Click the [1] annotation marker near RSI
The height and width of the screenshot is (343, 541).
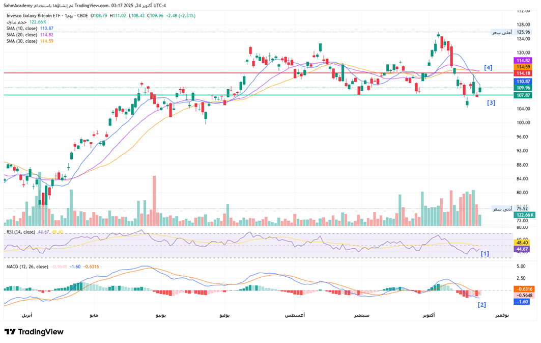click(x=485, y=253)
